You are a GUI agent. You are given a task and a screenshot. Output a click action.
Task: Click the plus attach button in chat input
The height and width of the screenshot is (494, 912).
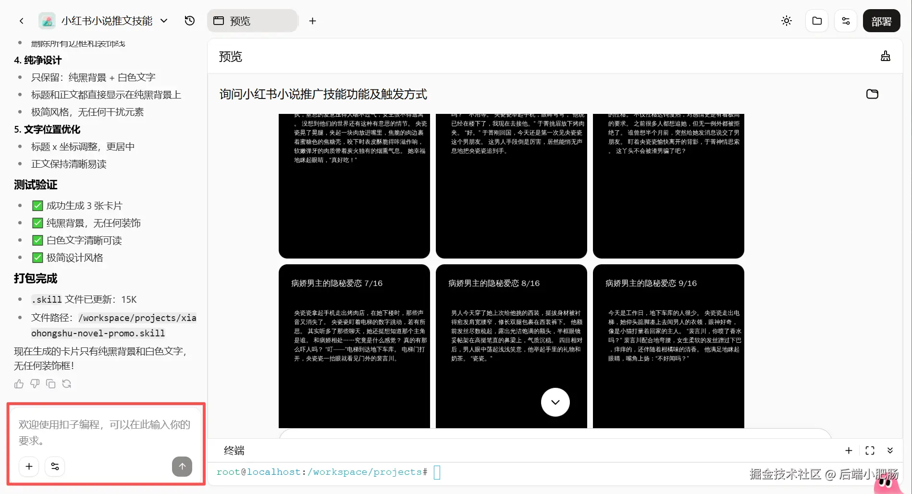point(29,466)
